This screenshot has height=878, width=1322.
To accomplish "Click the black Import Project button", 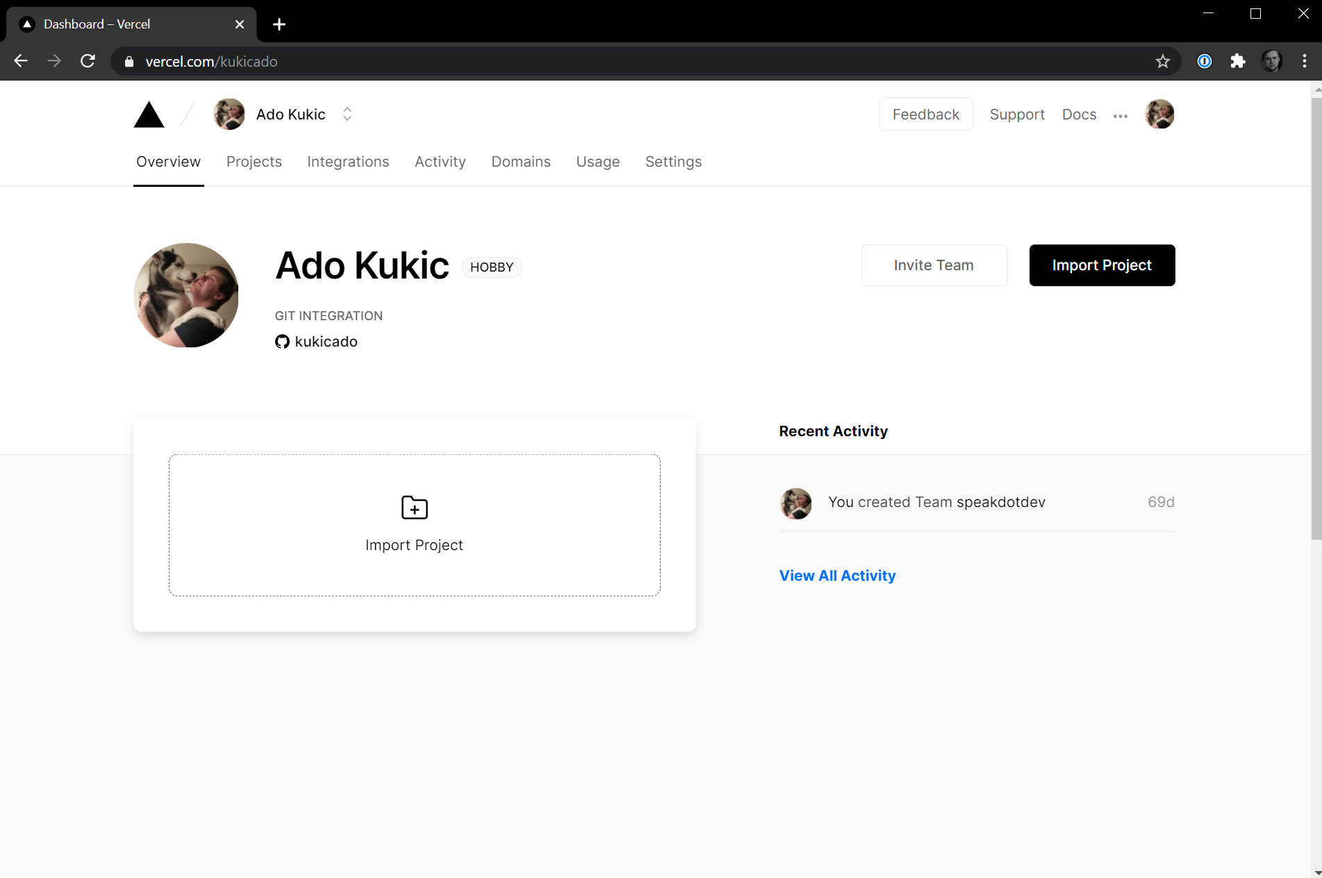I will pyautogui.click(x=1102, y=265).
